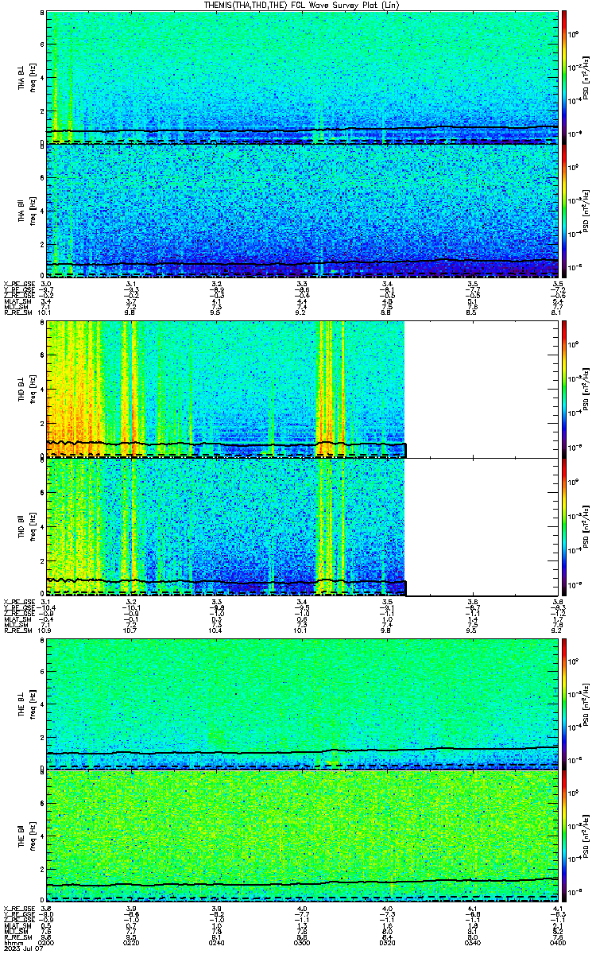Click the THA B-perpendicular PSD color bar
Screen dimensions: 596x954
(x=564, y=77)
